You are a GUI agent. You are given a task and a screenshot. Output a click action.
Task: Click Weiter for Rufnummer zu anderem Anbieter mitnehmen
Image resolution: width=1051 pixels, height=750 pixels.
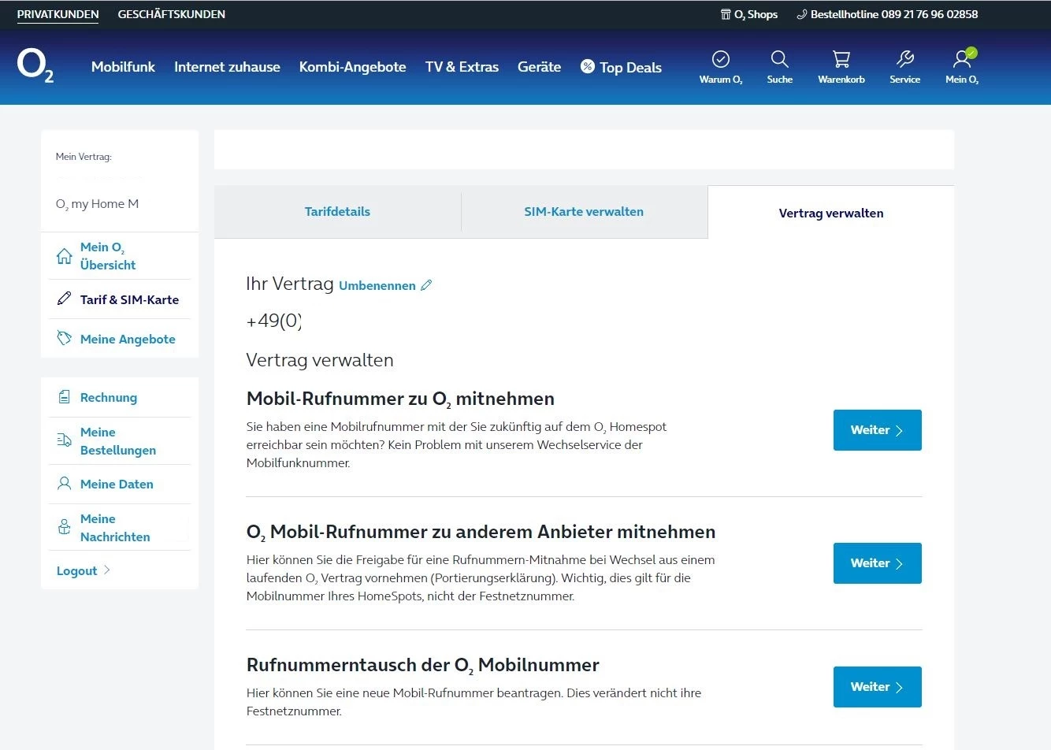pos(877,563)
